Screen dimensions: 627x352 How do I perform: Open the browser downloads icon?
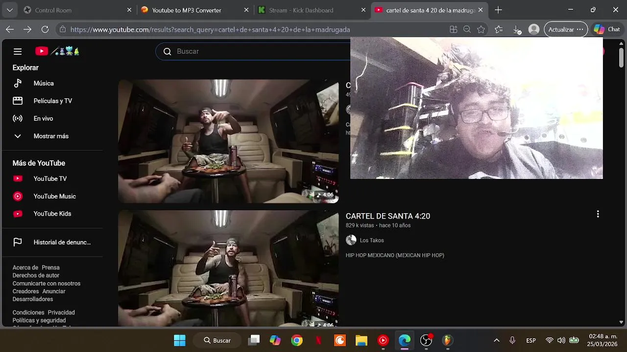click(x=517, y=29)
